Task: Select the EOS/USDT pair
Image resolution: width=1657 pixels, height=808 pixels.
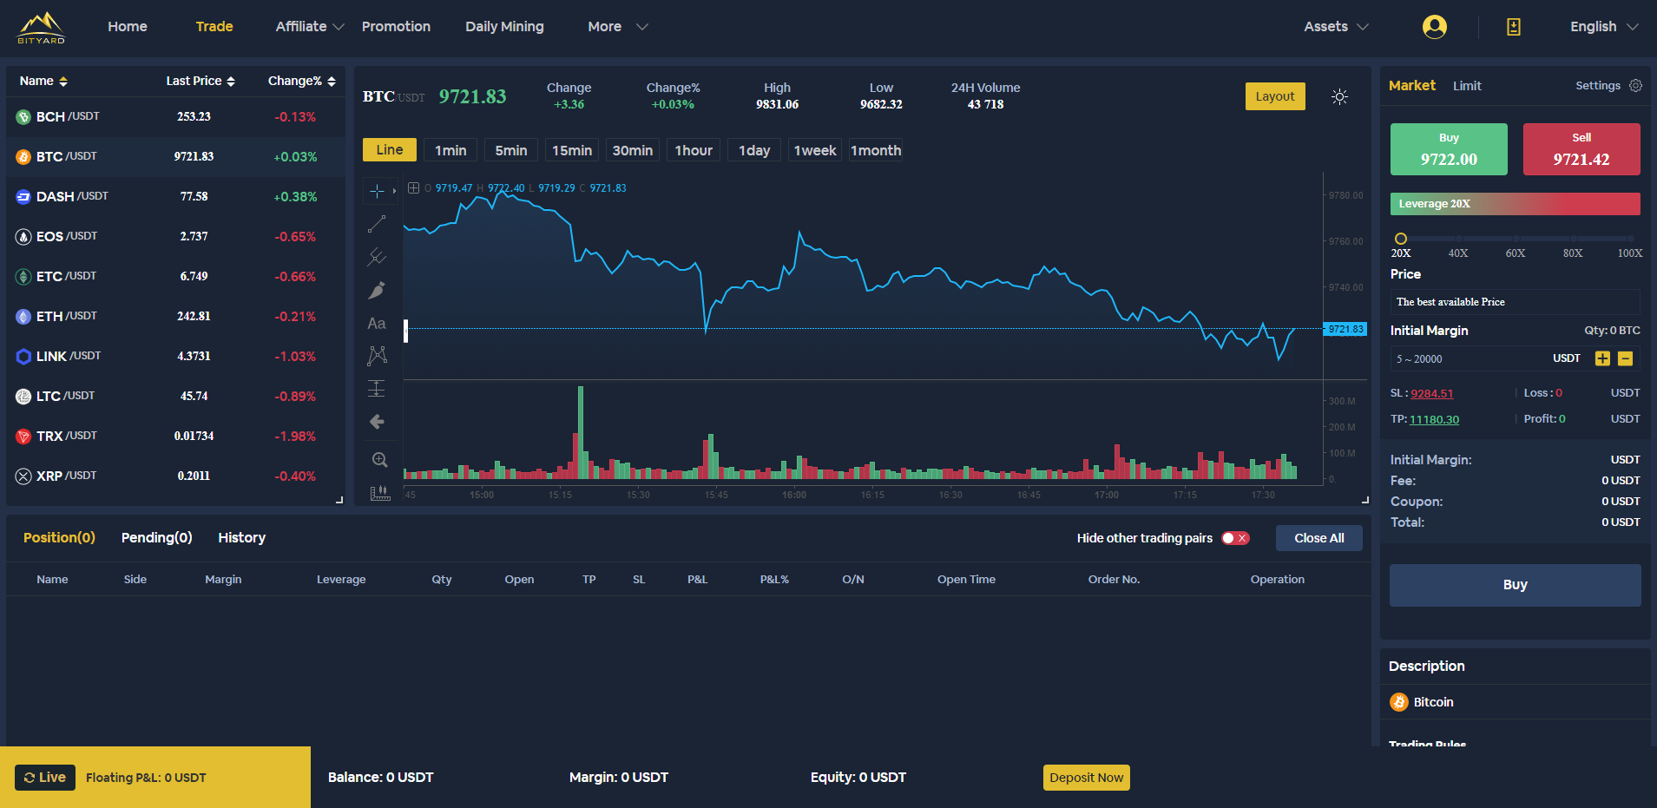Action: [x=175, y=237]
